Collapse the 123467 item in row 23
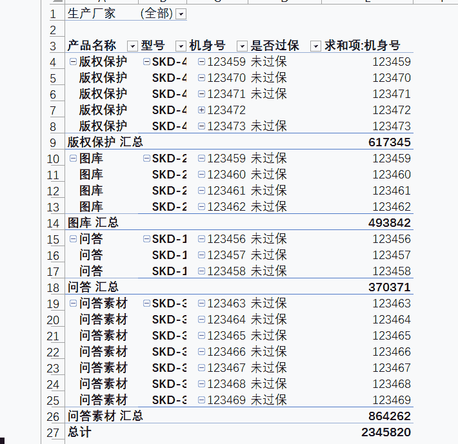 (201, 368)
